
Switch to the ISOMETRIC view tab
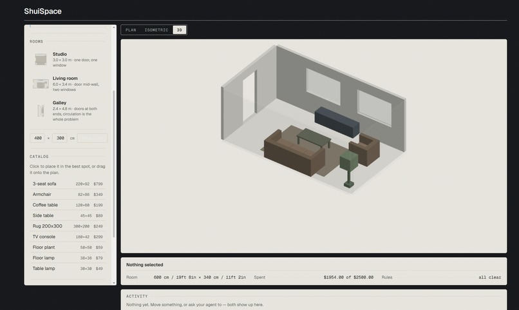[156, 30]
